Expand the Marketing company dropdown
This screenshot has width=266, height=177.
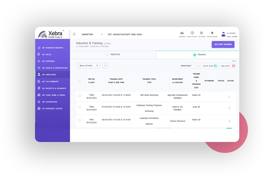click(x=92, y=34)
